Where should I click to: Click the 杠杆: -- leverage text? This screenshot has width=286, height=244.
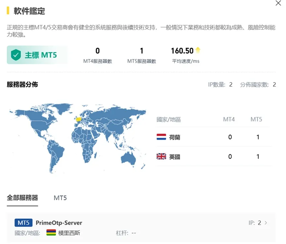pos(126,233)
